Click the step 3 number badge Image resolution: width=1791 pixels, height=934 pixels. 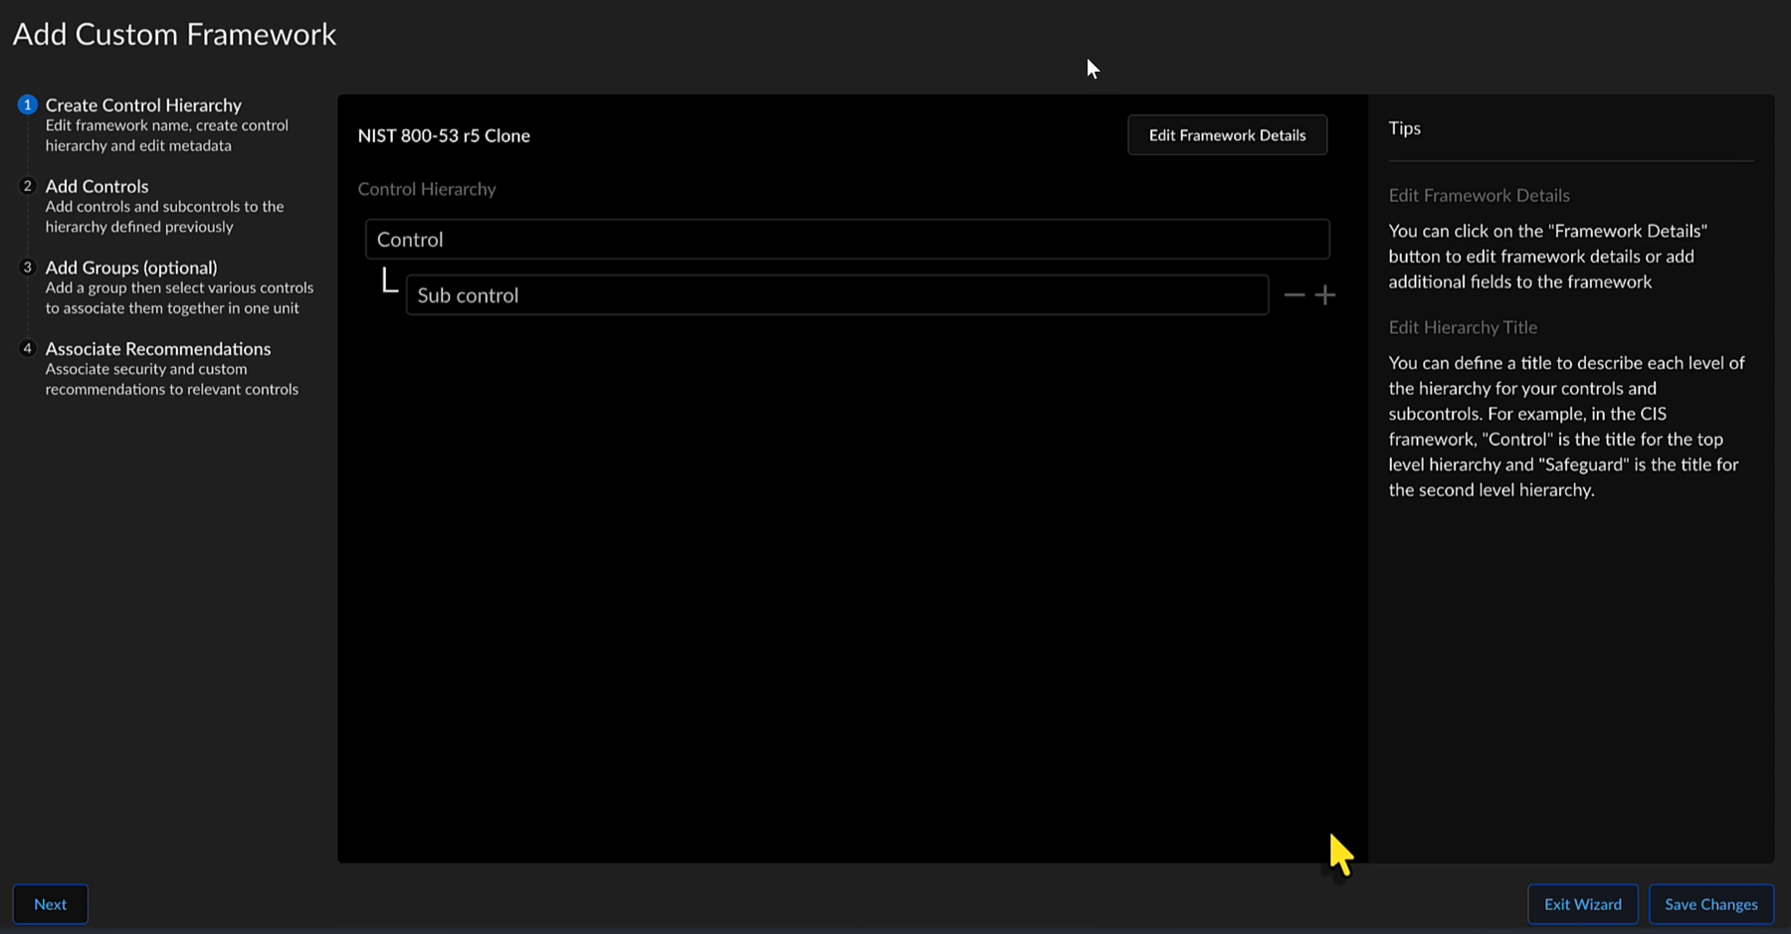(x=27, y=268)
